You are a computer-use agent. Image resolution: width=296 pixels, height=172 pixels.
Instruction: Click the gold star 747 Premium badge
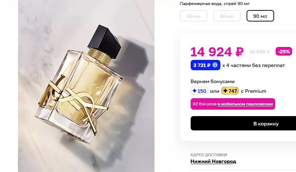pos(230,91)
